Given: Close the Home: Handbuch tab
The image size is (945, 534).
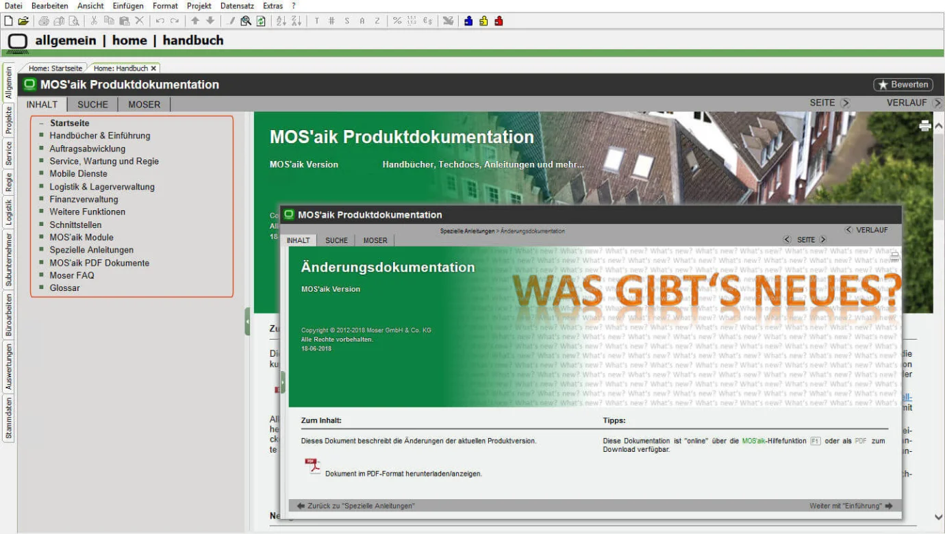Looking at the screenshot, I should [154, 68].
